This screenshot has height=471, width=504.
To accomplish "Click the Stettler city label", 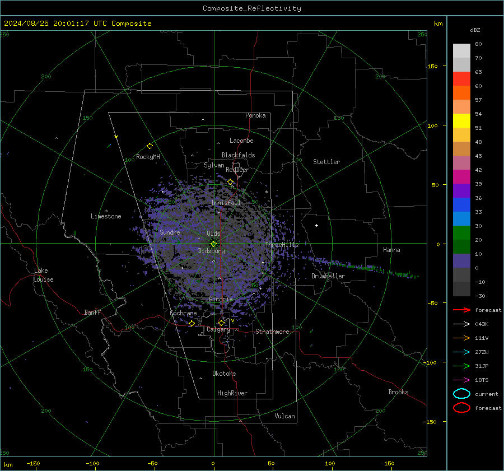I will (x=326, y=162).
